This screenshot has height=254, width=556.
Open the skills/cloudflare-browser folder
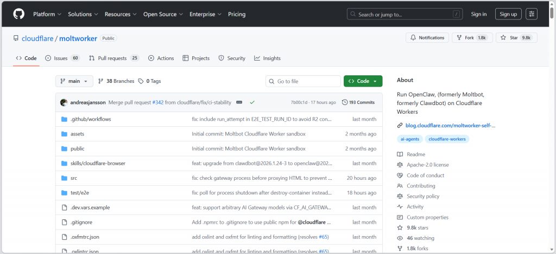[x=98, y=164]
